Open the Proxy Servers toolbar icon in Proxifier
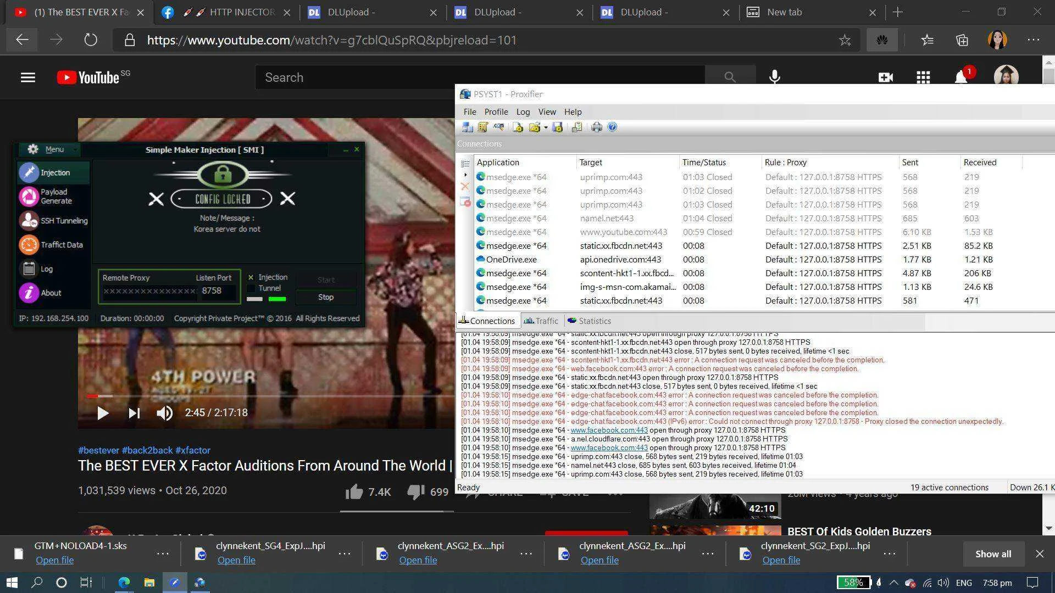Viewport: 1055px width, 593px height. pos(468,127)
